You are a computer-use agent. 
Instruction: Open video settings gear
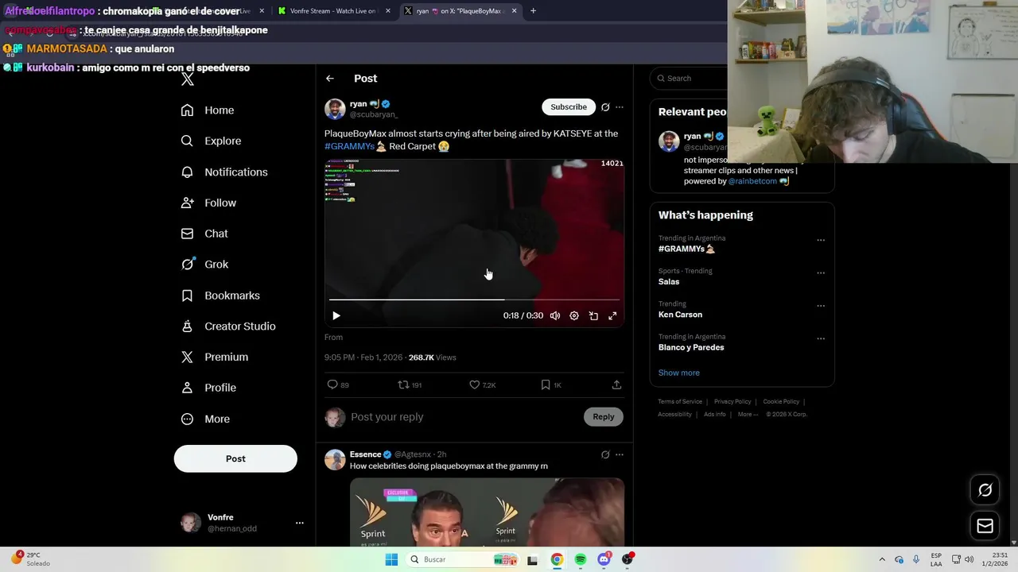[574, 315]
